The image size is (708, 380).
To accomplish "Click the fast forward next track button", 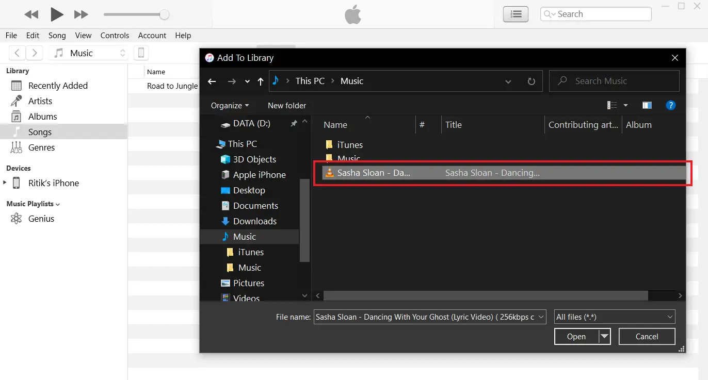I will [81, 14].
